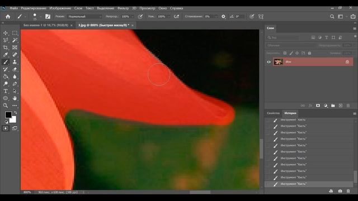Switch to the Свойства tab
358x201 pixels.
pyautogui.click(x=273, y=113)
